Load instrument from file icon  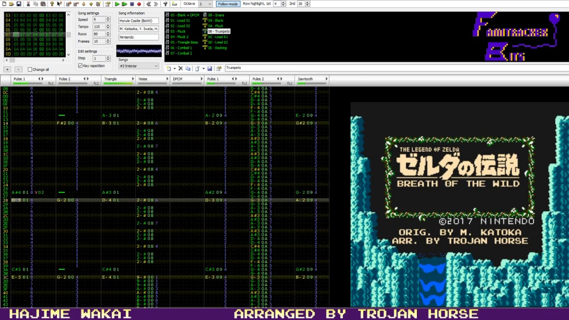[197, 68]
